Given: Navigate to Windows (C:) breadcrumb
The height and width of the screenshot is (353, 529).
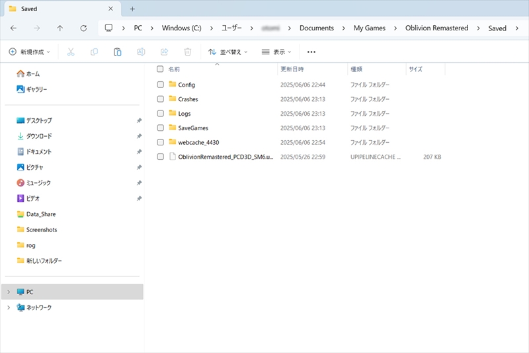Looking at the screenshot, I should pos(181,28).
